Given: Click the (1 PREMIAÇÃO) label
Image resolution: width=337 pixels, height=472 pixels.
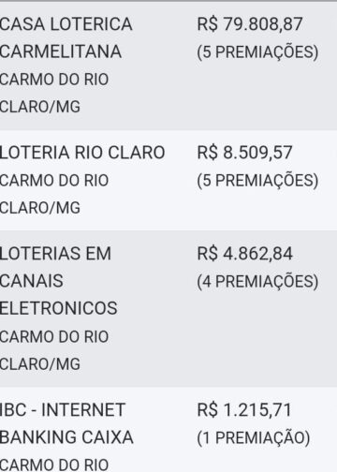Looking at the screenshot, I should (254, 437).
